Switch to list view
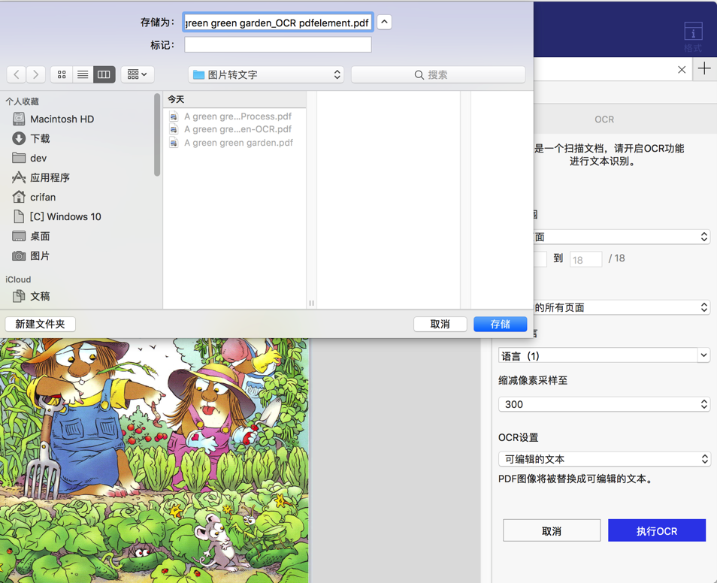 click(83, 74)
